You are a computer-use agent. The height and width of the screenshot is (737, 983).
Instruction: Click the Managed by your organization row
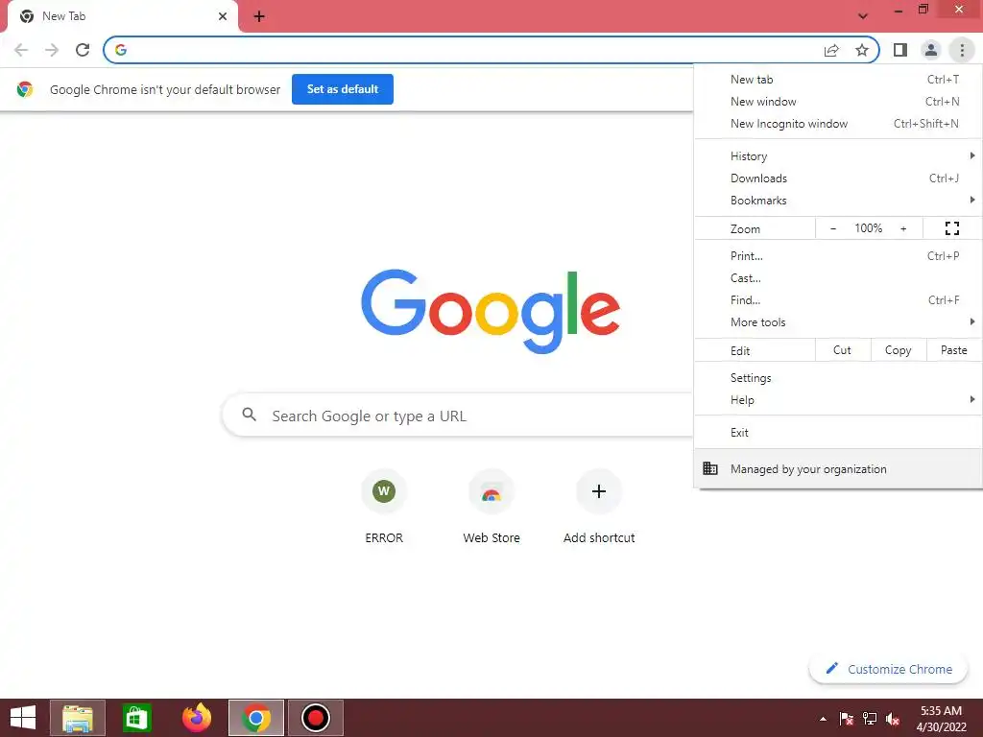click(838, 468)
